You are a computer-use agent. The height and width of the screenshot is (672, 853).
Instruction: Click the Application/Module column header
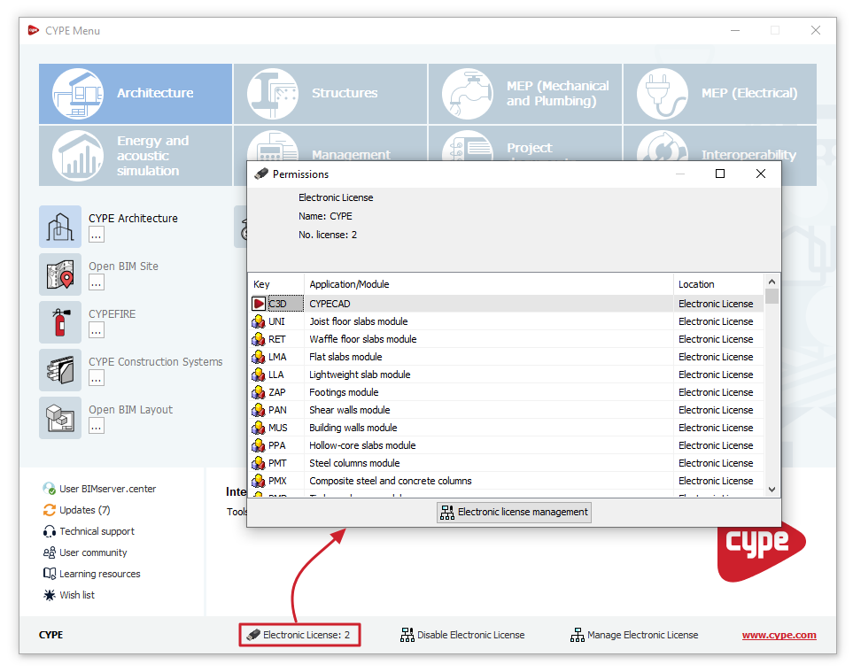489,284
